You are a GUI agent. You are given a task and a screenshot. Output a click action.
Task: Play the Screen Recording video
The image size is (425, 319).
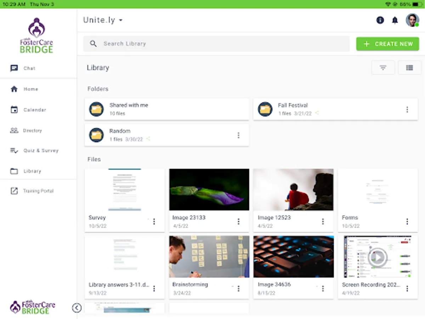pos(378,257)
